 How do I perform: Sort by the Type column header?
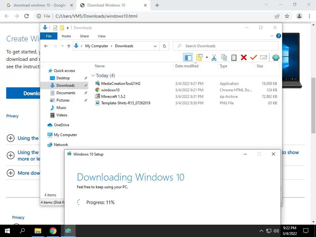tap(223, 66)
